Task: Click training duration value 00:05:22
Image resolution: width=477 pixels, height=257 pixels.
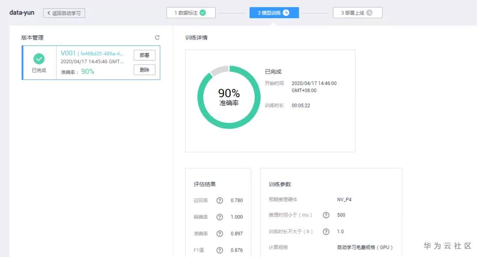Action: point(301,106)
